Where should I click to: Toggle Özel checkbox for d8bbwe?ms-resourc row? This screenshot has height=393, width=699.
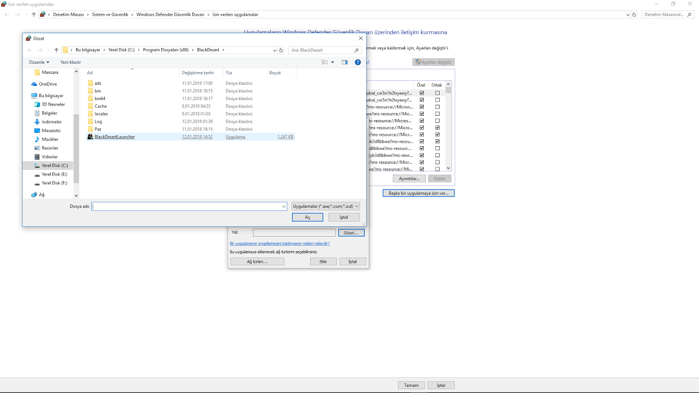pyautogui.click(x=422, y=148)
